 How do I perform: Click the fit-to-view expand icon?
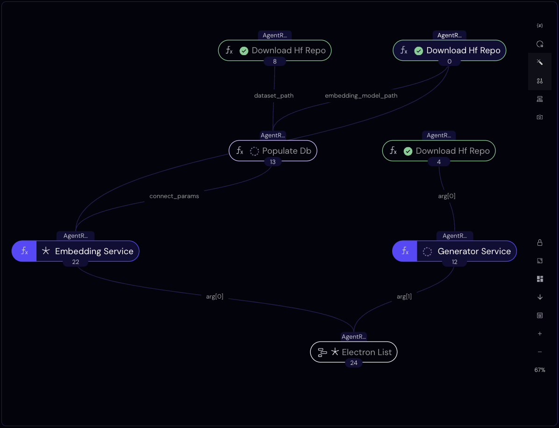tap(539, 261)
